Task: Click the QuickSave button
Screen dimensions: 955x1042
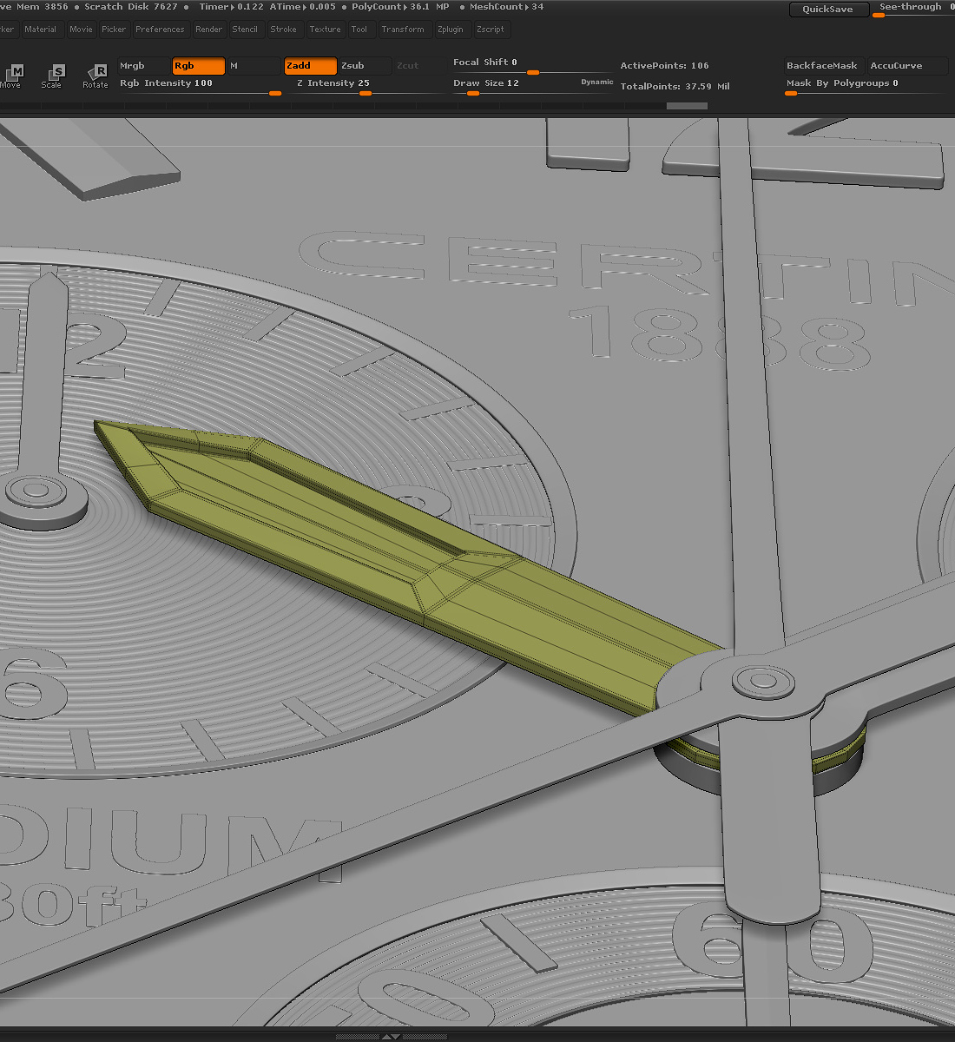Action: tap(827, 10)
